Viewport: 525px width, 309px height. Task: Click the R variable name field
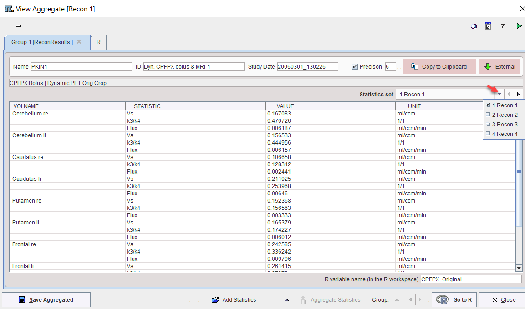[471, 279]
